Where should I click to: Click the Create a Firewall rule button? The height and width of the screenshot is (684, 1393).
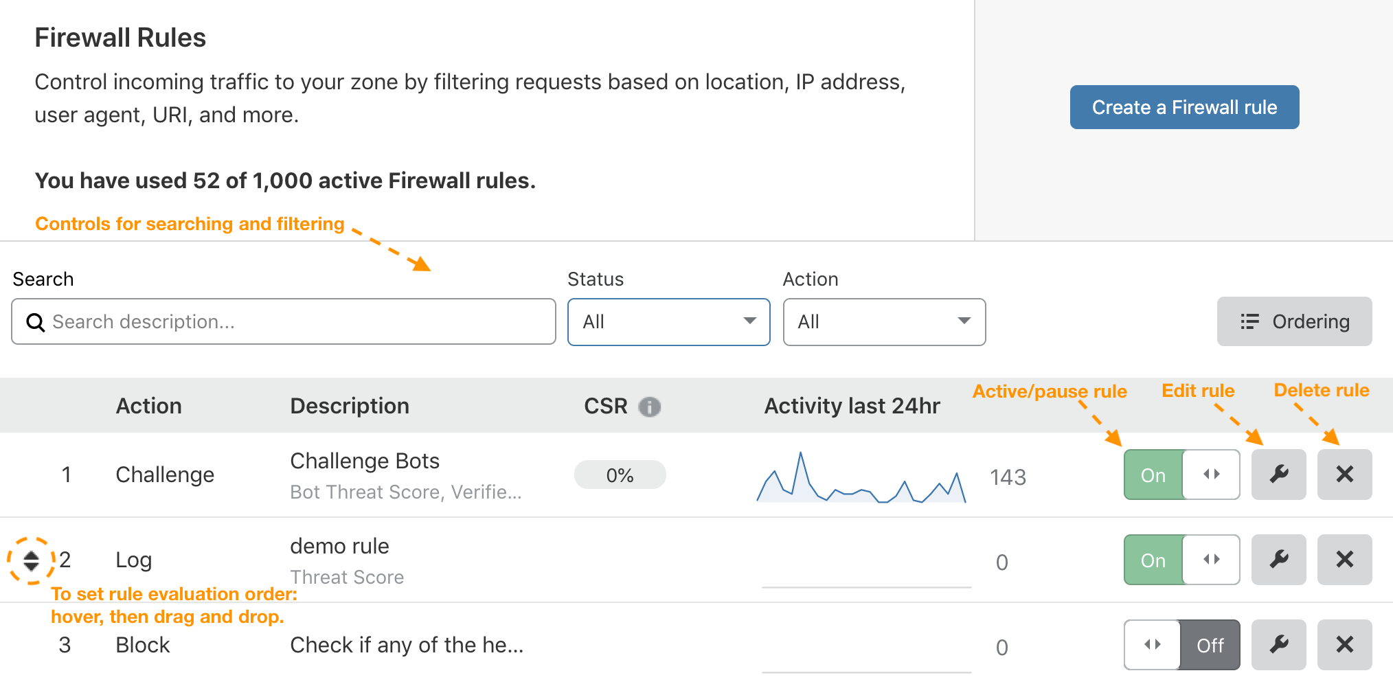tap(1184, 107)
